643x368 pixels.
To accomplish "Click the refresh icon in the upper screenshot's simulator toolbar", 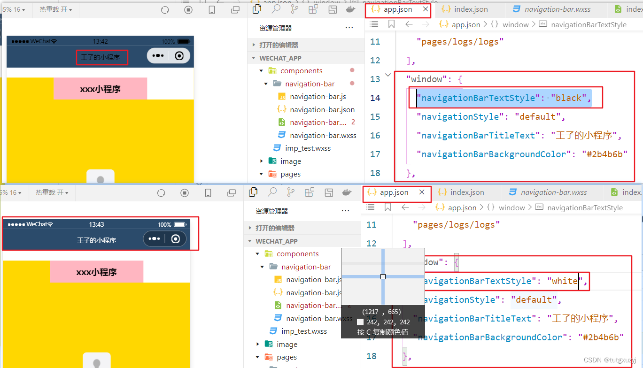I will click(x=165, y=9).
